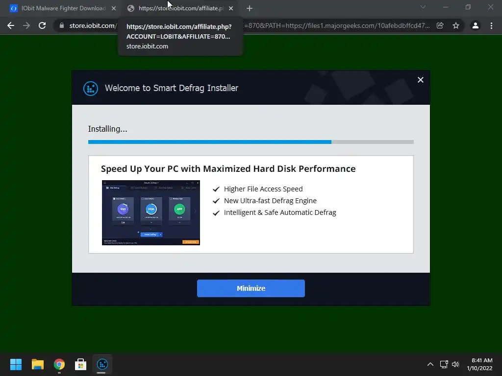Bookmark this page with star icon
The image size is (502, 376).
456,25
